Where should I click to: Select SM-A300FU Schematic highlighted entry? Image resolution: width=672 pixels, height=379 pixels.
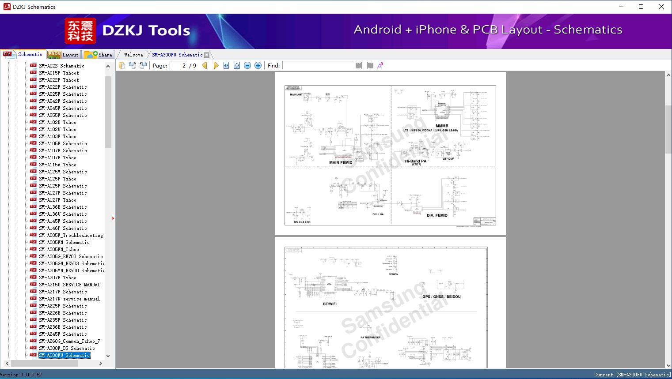click(65, 355)
